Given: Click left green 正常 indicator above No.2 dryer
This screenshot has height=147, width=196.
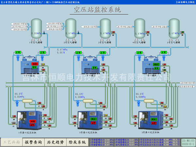Looking at the screenshot, I should (78, 52).
